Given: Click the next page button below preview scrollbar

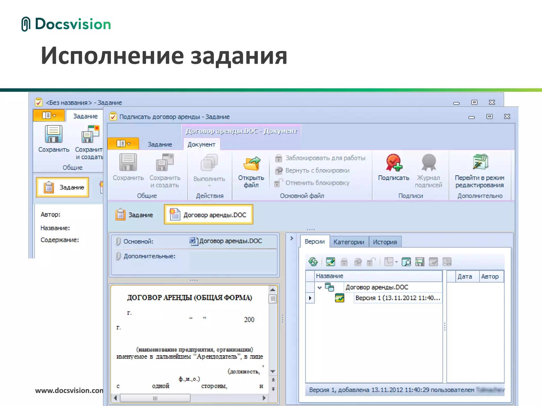Looking at the screenshot, I should click(x=273, y=389).
